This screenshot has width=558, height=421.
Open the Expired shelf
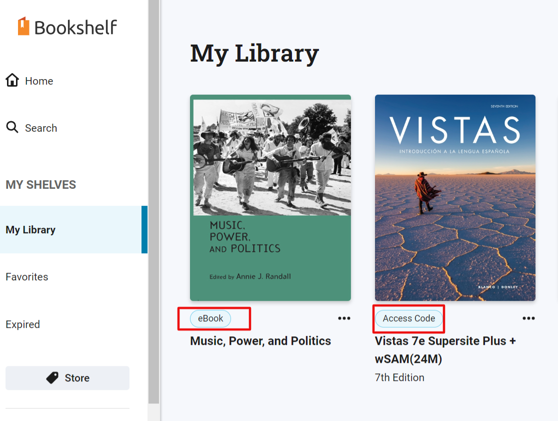pyautogui.click(x=22, y=324)
